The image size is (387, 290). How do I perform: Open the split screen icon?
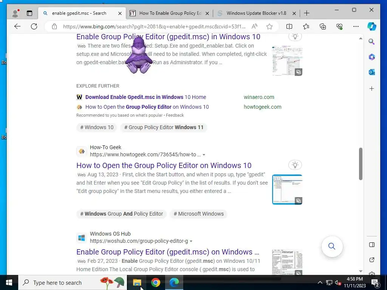coord(289,26)
